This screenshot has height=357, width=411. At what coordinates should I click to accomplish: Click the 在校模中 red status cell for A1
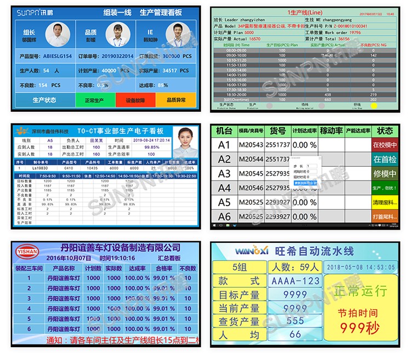[385, 145]
